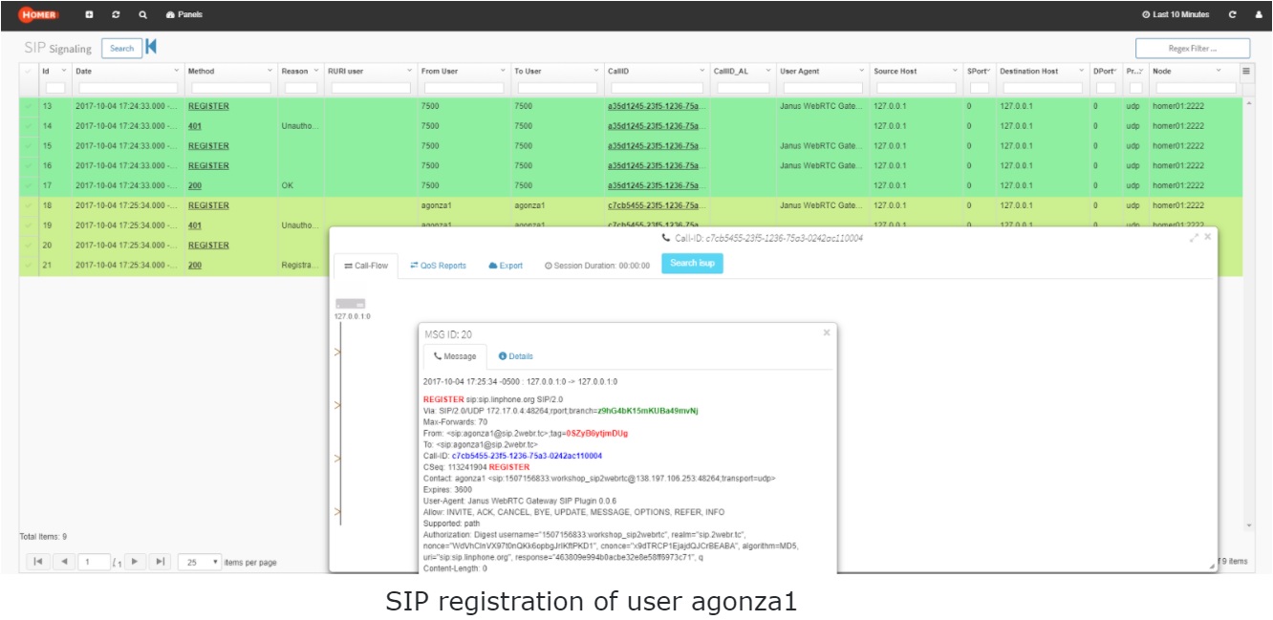Expand the Call-ID dialog with the resize icon

coord(1194,237)
